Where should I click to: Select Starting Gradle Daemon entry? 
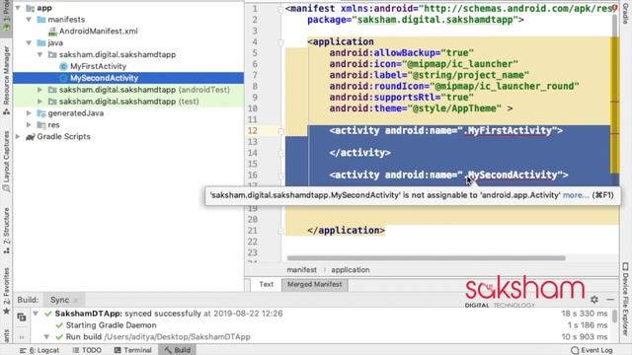click(x=111, y=324)
